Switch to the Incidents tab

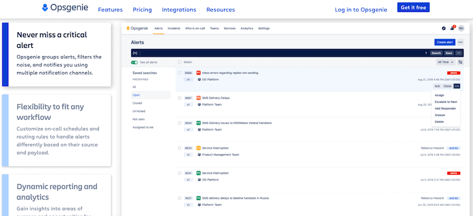(x=174, y=28)
